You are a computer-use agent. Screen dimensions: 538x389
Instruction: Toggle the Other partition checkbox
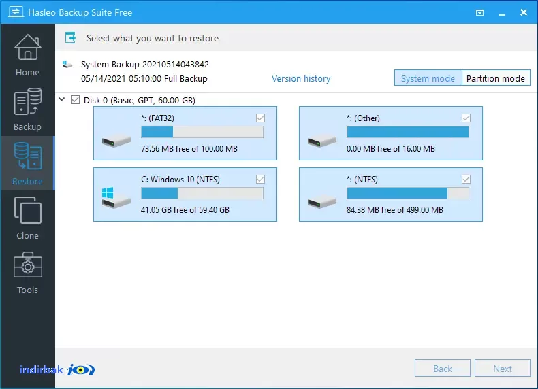[x=466, y=118]
